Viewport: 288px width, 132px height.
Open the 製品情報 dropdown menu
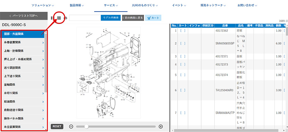(77, 5)
